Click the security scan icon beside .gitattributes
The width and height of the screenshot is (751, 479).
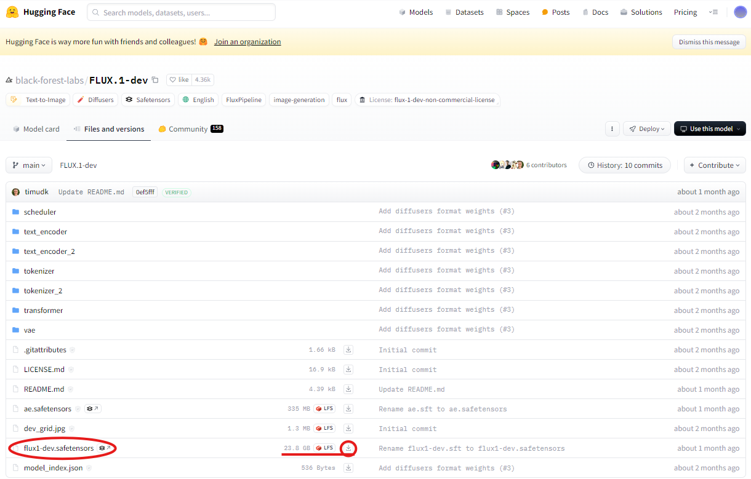click(x=72, y=350)
